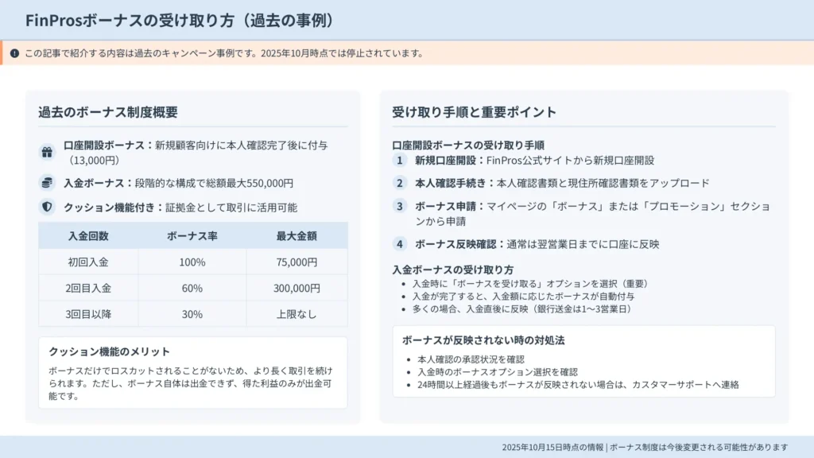Click the 入金回数 table column header

point(88,236)
